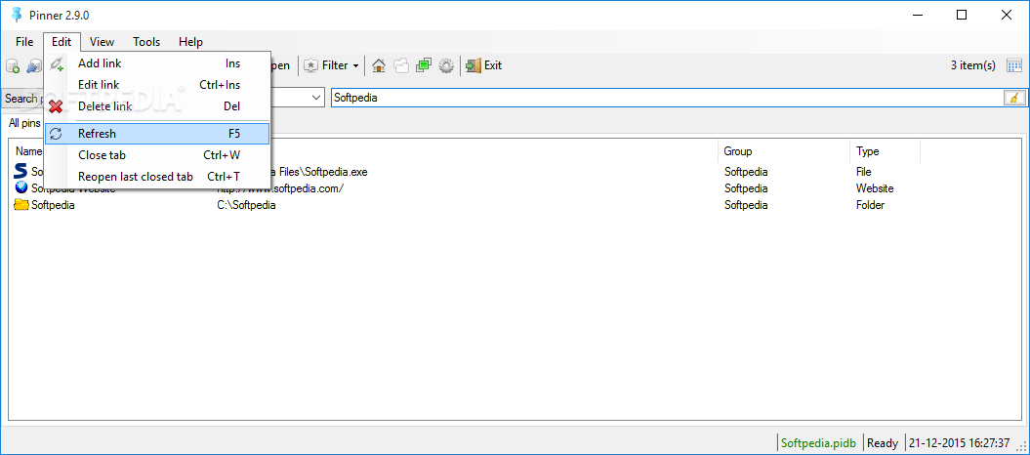Click the yellow folder icon for Softpedia

[21, 205]
